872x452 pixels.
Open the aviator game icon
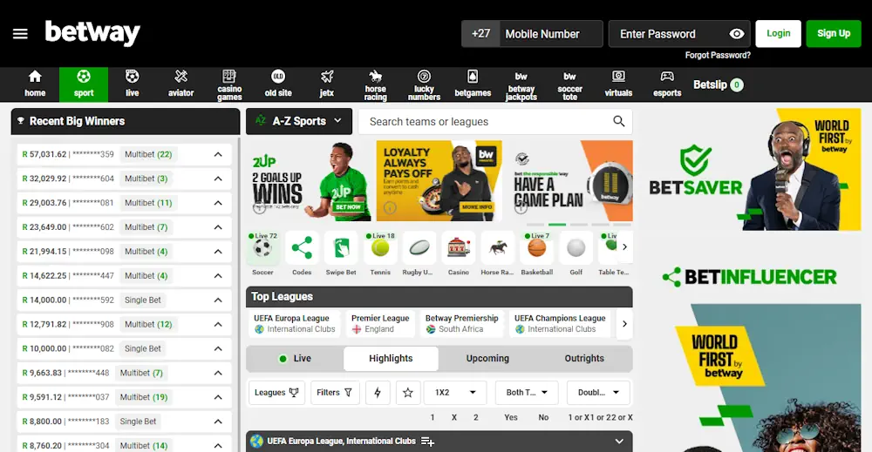point(181,84)
